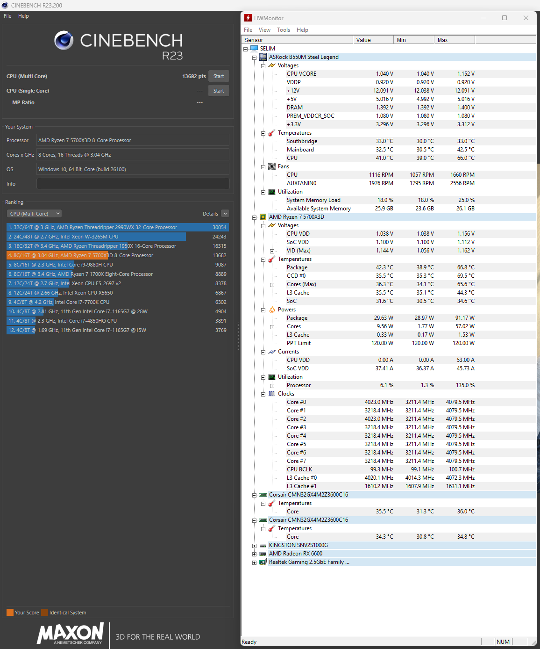Select the SELIM computer icon in the tree
Screen dimensions: 540x649
tap(254, 49)
